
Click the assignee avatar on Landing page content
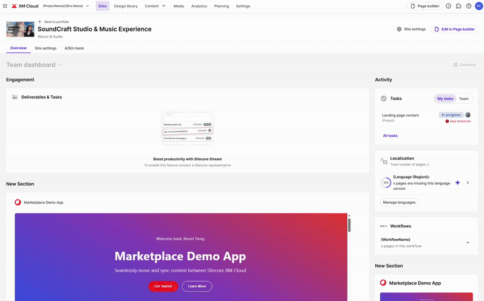(468, 115)
